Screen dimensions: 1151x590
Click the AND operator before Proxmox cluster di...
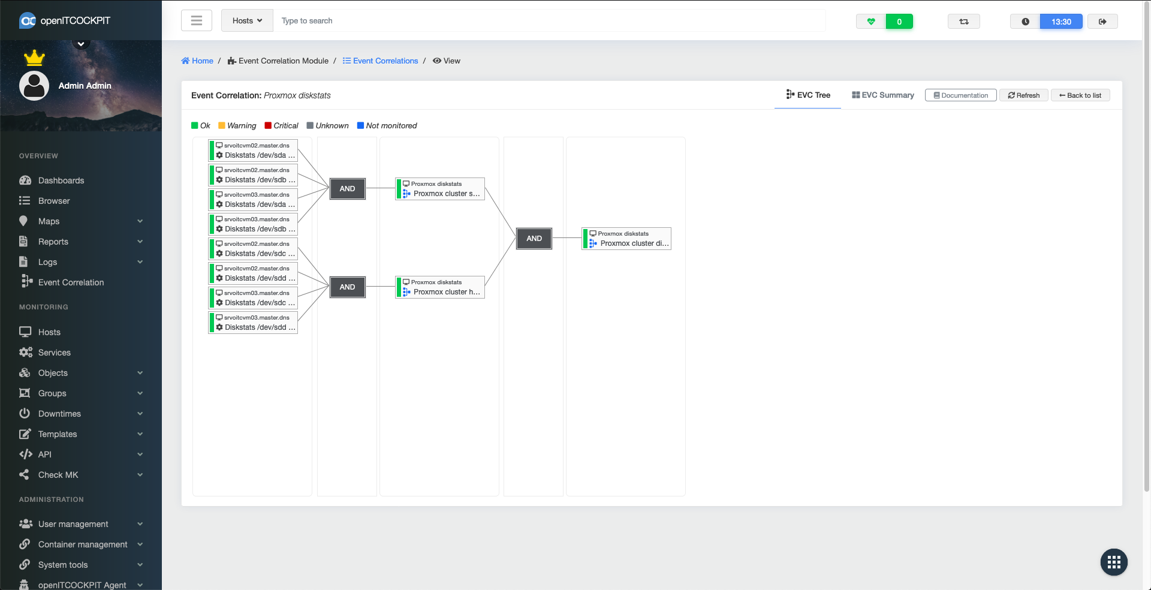pos(534,239)
